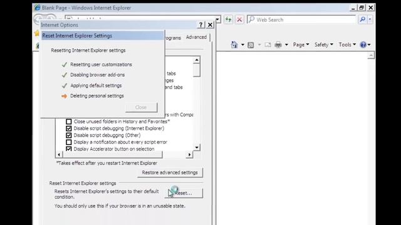Click the Read mail icon

point(268,45)
